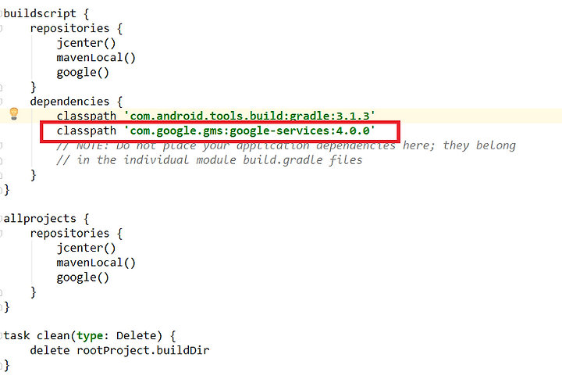The image size is (562, 390).
Task: Click the 'Delete' word in the task clean line
Action: (136, 336)
